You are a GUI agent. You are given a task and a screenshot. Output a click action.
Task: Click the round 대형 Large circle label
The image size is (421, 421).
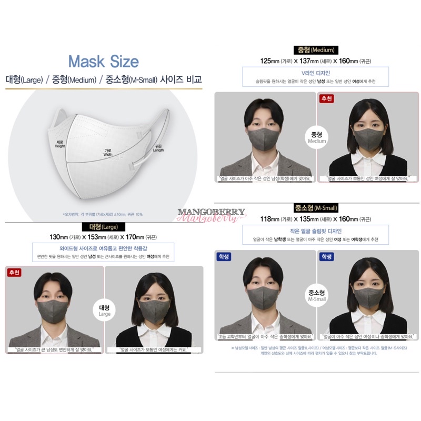pos(104,310)
